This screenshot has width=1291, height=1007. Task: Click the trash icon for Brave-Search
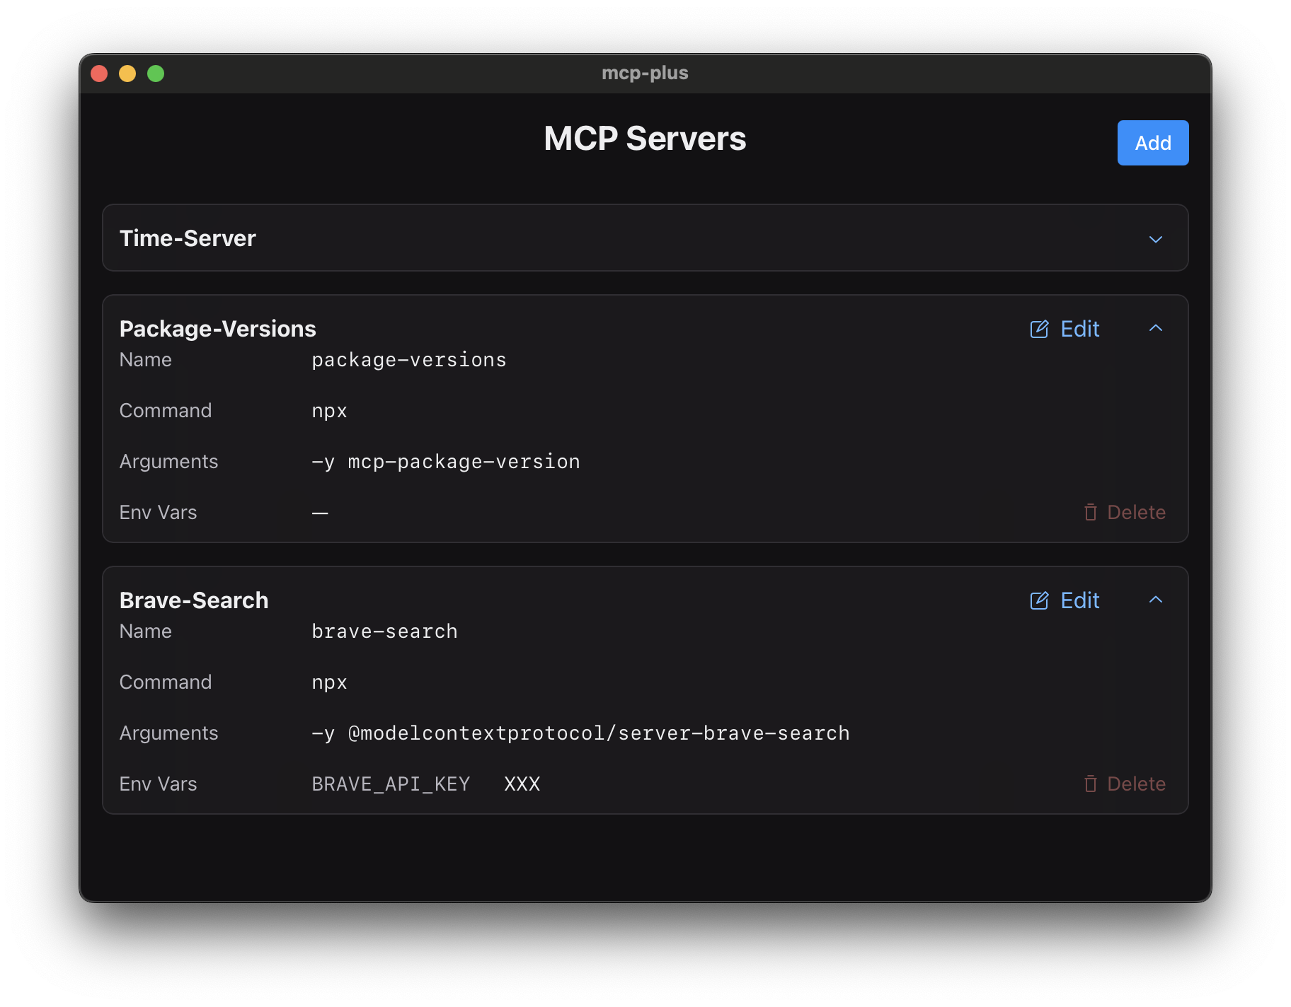1091,784
